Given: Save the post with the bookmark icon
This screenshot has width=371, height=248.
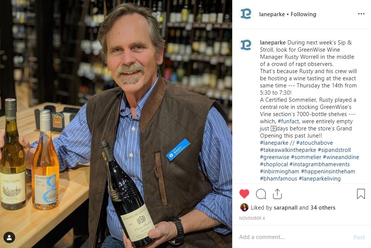Looking at the screenshot, I should point(361,194).
